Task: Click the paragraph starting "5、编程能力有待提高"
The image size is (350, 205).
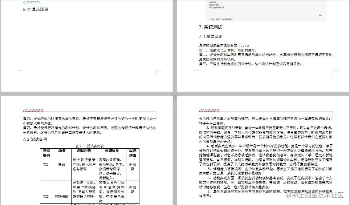Action: click(266, 171)
